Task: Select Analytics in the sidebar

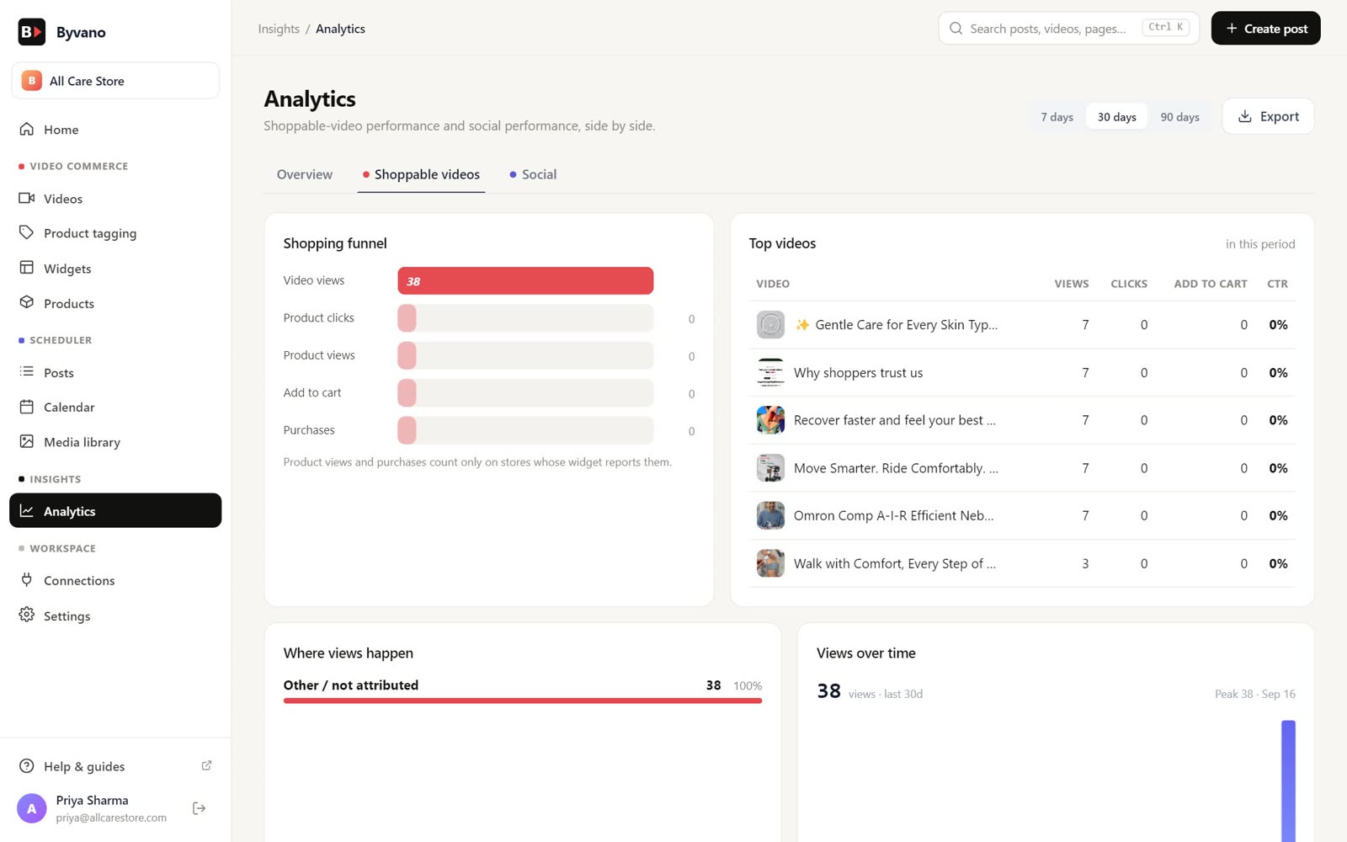Action: pyautogui.click(x=115, y=510)
